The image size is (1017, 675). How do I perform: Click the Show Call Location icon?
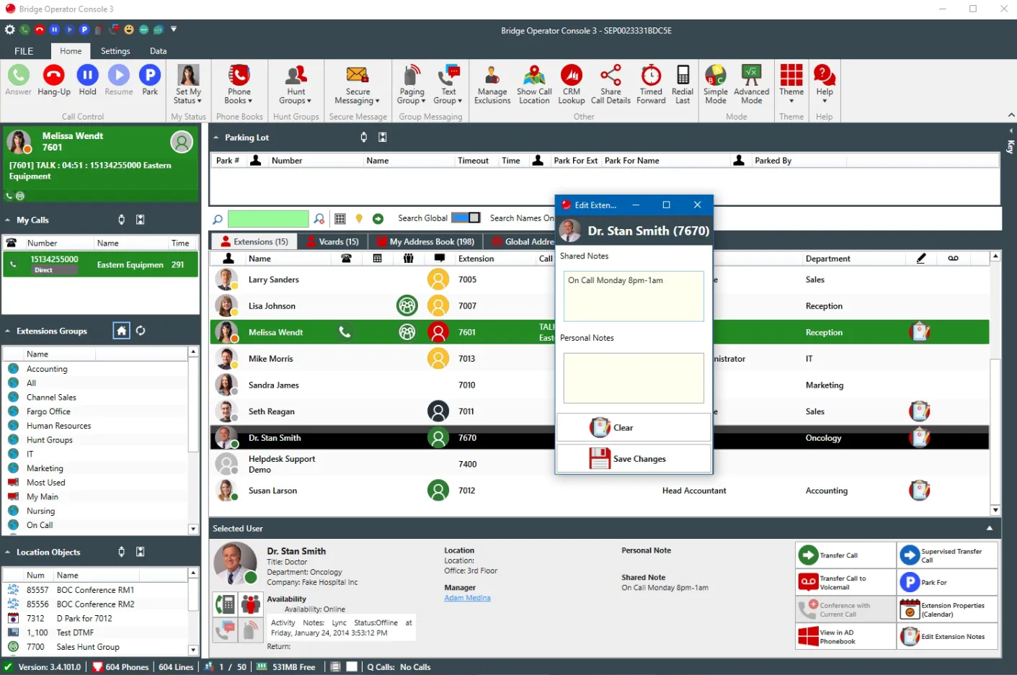534,76
